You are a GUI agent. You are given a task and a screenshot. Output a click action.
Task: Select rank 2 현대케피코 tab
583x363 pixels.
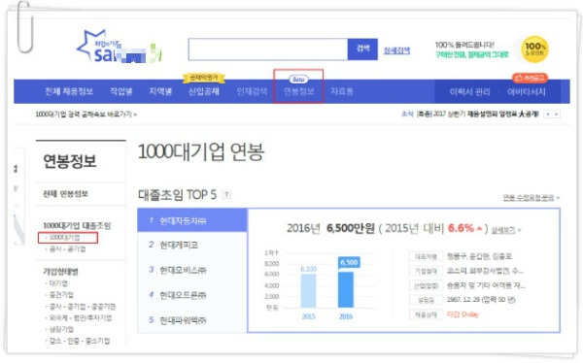click(191, 245)
